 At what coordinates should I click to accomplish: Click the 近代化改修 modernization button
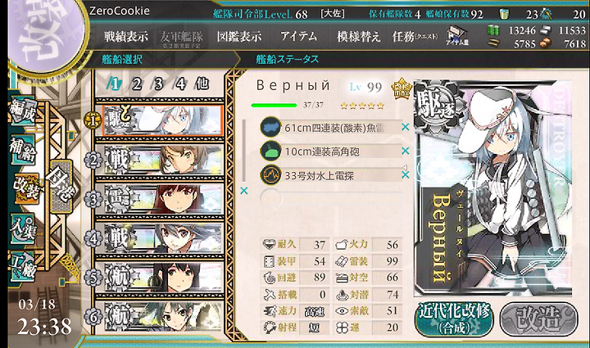pos(455,319)
